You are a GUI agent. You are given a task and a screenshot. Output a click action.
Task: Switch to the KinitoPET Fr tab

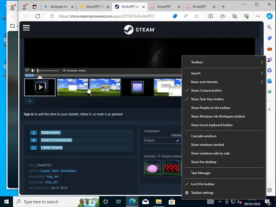94,7
